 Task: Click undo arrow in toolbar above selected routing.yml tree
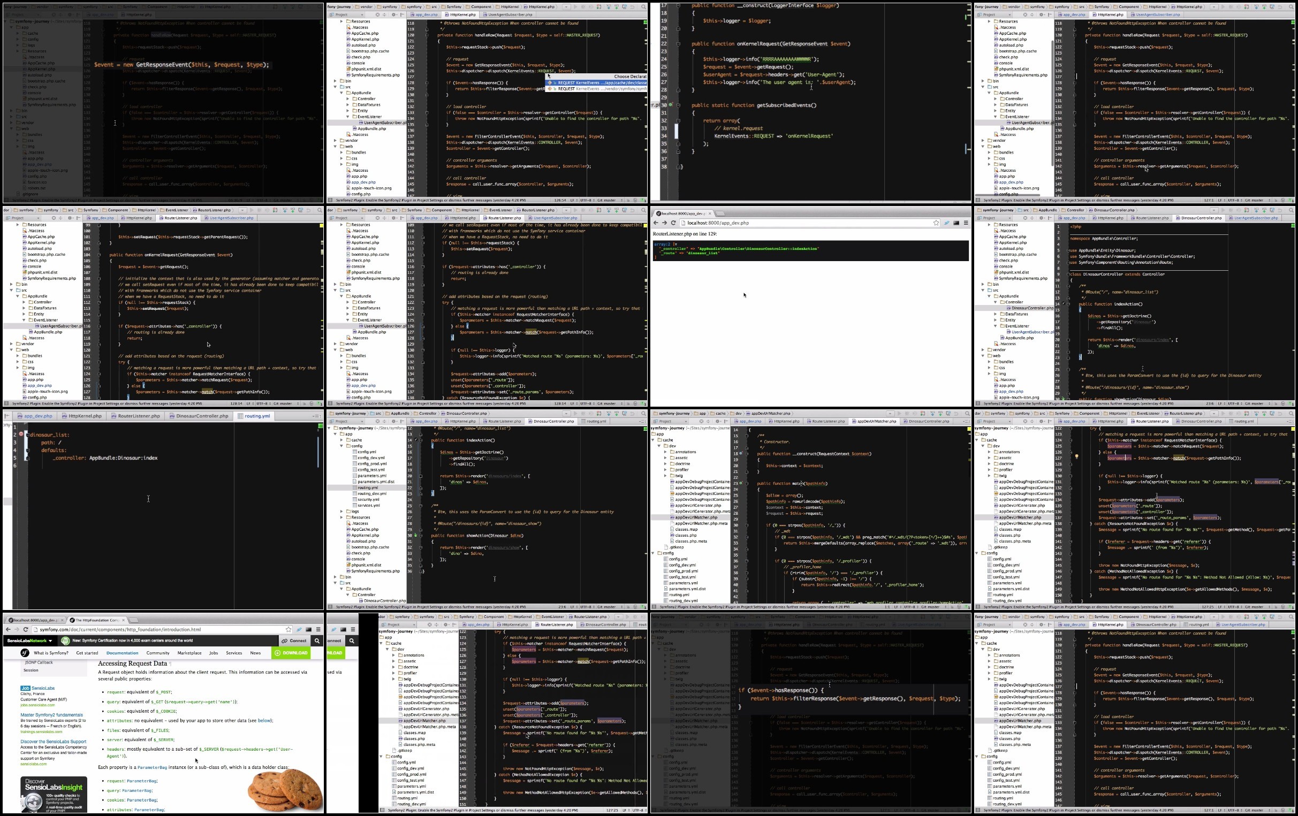tap(633, 414)
